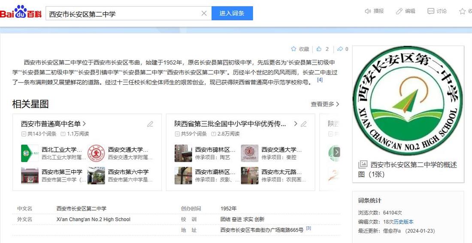Clear the search box with X icon
Viewport: 472px width, 243px height.
coord(204,13)
